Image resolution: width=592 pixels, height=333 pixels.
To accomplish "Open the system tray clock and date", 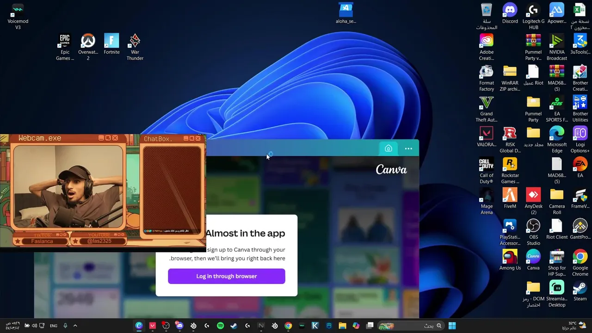I will [x=13, y=326].
